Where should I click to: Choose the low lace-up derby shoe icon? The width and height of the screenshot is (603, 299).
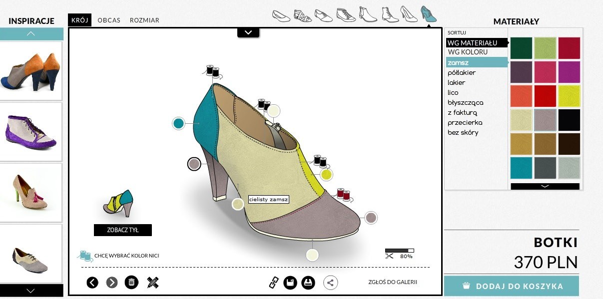[324, 15]
